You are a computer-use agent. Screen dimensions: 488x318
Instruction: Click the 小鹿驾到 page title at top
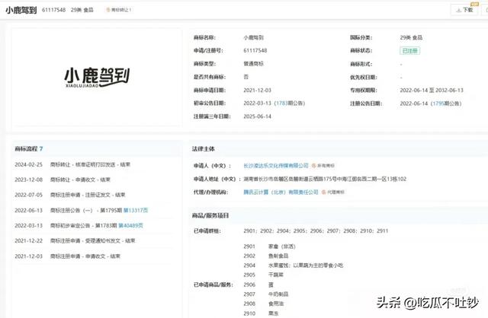click(x=21, y=10)
